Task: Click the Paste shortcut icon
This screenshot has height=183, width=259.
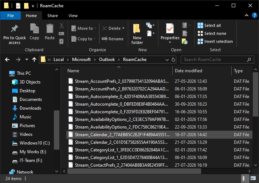Action: [61, 41]
